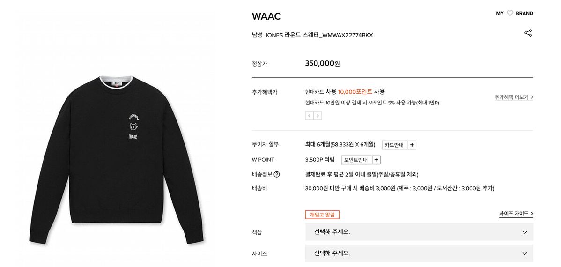Click plus icon beside 카드안내
The height and width of the screenshot is (267, 561).
pyautogui.click(x=412, y=145)
